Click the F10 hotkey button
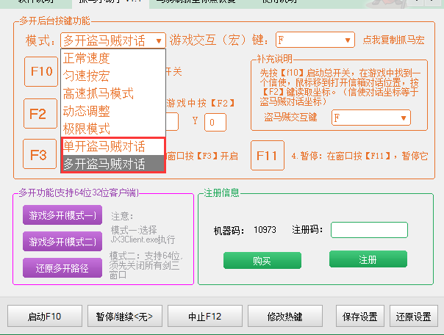The image size is (444, 335). (x=42, y=72)
